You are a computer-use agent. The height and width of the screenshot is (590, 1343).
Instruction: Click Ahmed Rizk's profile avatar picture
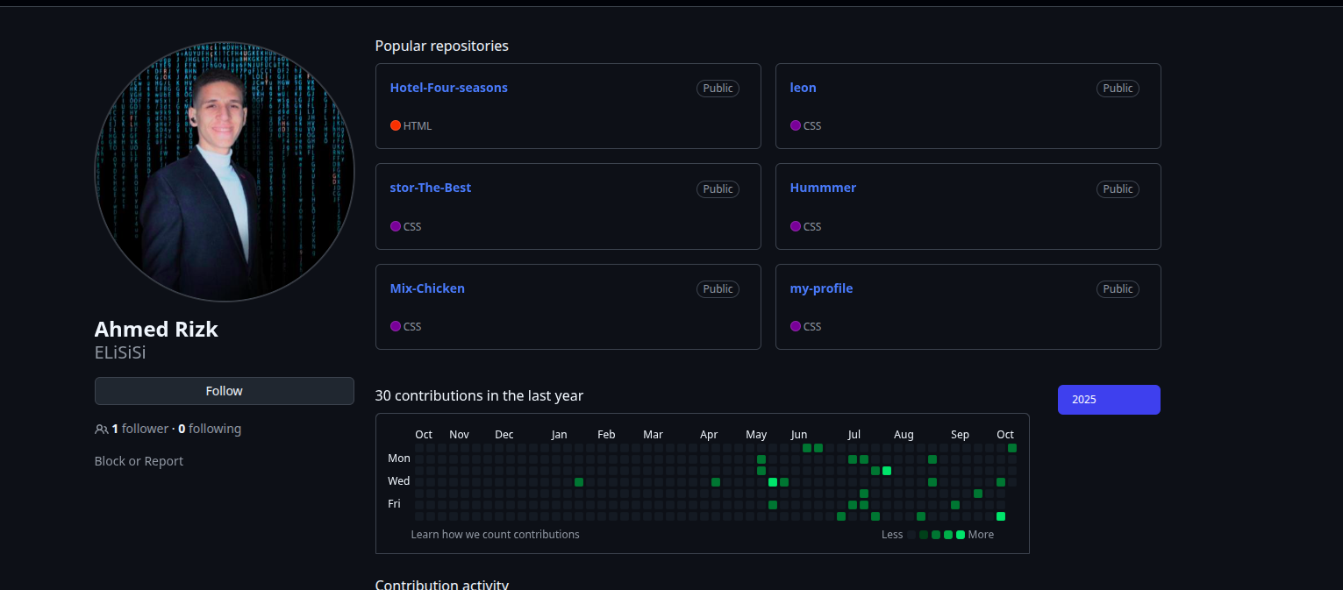tap(225, 172)
